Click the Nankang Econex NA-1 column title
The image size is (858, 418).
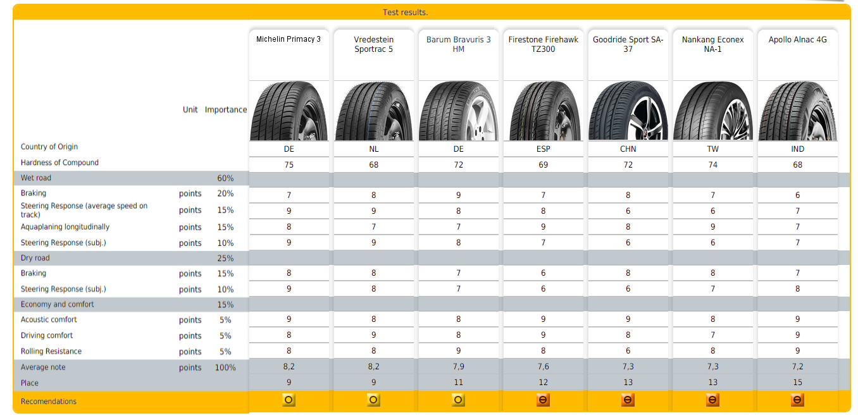[713, 44]
